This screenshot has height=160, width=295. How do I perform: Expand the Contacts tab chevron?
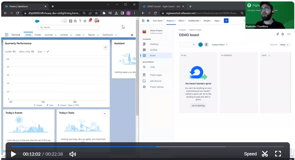(71, 35)
